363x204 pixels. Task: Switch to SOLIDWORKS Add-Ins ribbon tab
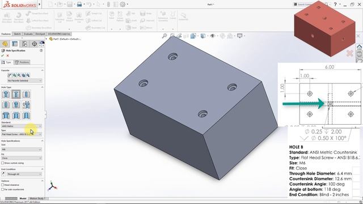(59, 34)
